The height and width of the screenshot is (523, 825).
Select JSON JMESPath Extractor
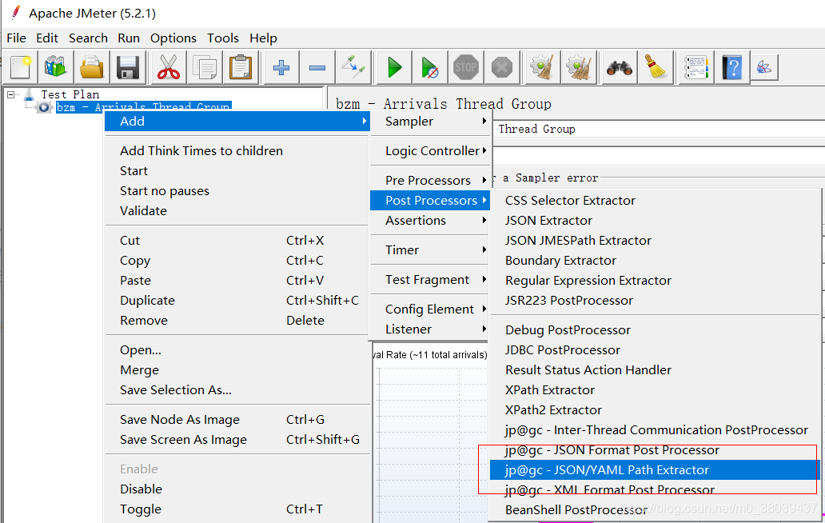(x=655, y=241)
